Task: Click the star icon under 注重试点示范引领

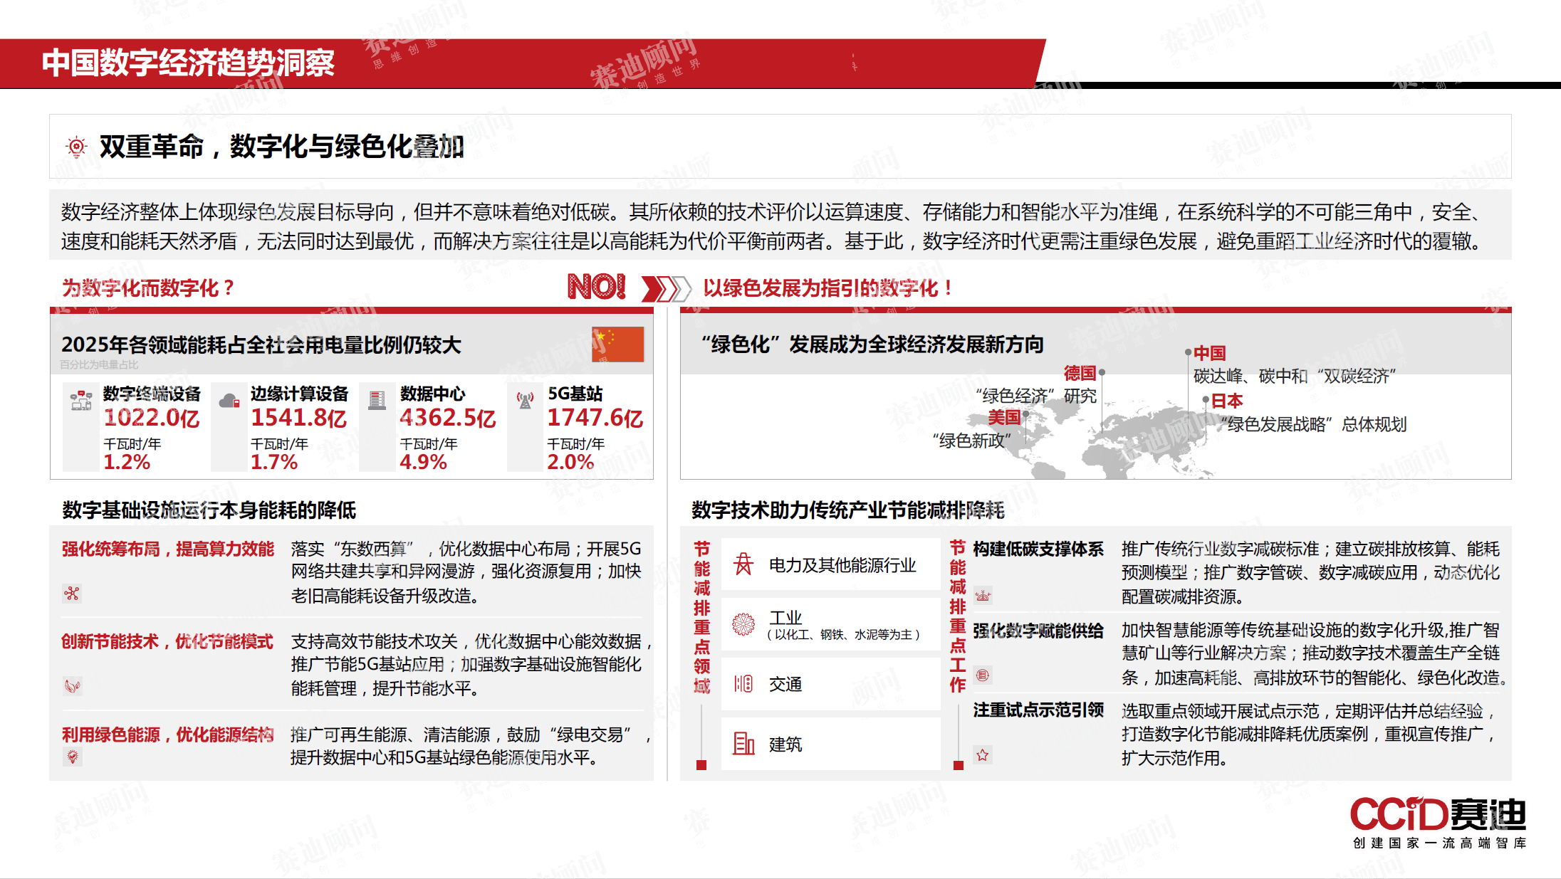Action: pos(983,755)
